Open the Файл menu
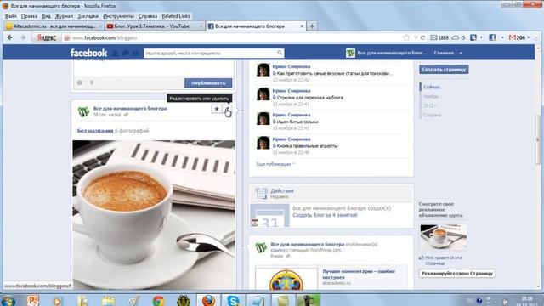 (10, 16)
